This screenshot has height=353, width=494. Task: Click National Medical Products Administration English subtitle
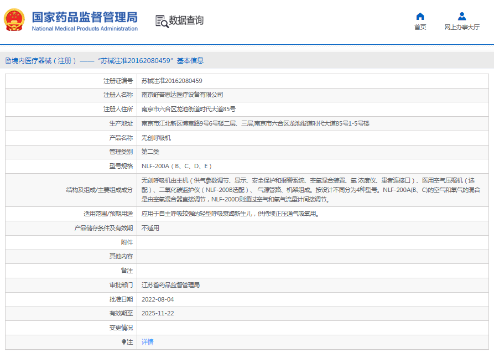click(x=85, y=29)
